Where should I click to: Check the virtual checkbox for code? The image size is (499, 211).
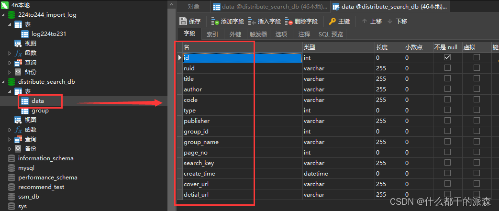coord(477,100)
